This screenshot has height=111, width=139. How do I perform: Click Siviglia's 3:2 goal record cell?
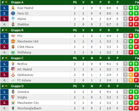coord(109,97)
